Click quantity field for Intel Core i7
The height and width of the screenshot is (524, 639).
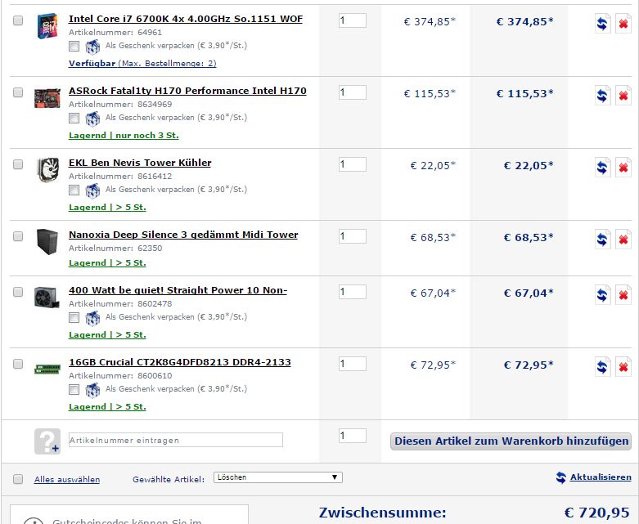click(x=353, y=20)
